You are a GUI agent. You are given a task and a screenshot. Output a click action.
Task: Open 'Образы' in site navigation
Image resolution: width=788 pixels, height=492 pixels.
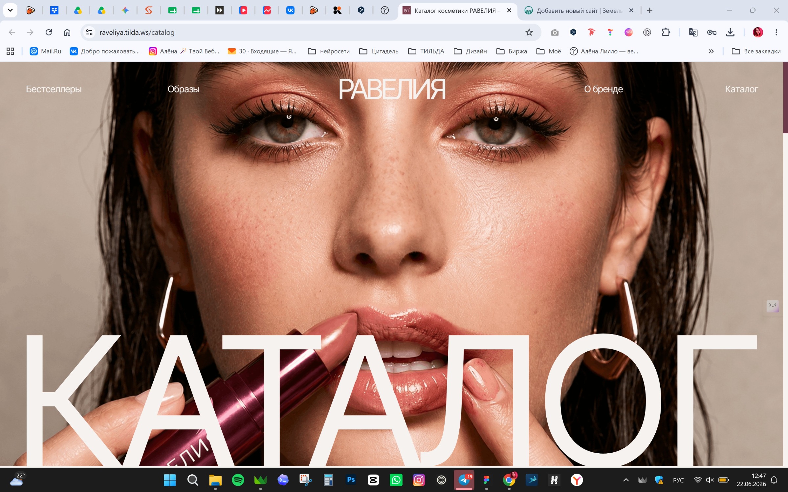pyautogui.click(x=184, y=89)
